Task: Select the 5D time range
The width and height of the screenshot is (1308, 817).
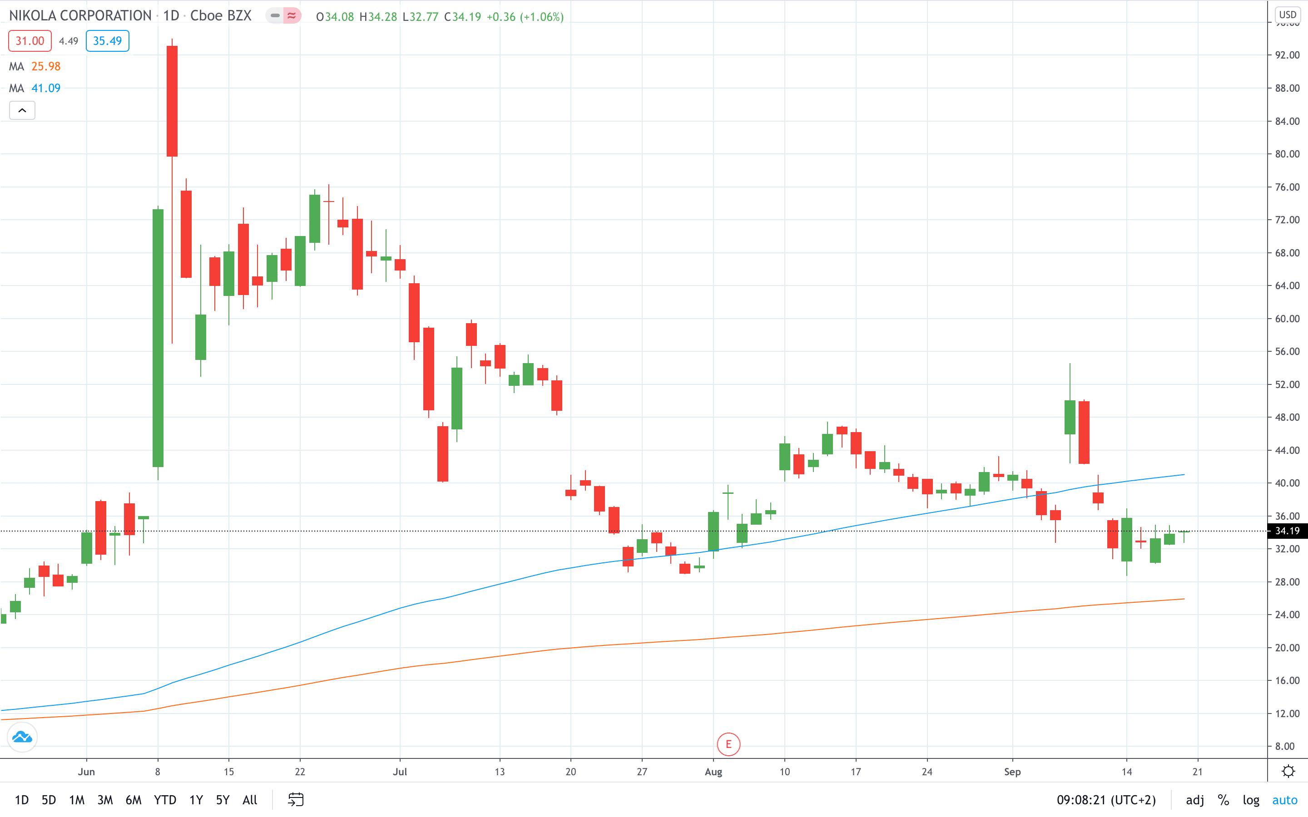Action: (x=49, y=800)
